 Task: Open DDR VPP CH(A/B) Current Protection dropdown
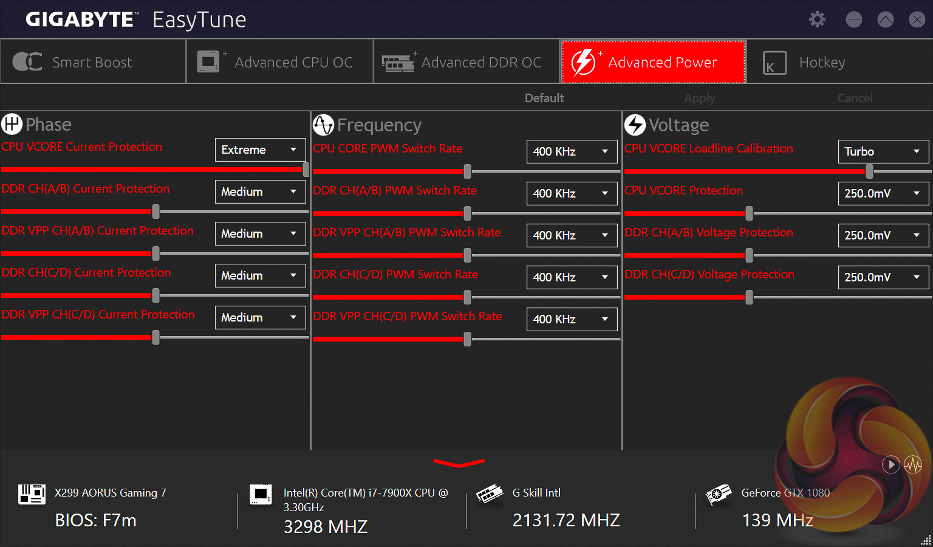click(x=260, y=233)
